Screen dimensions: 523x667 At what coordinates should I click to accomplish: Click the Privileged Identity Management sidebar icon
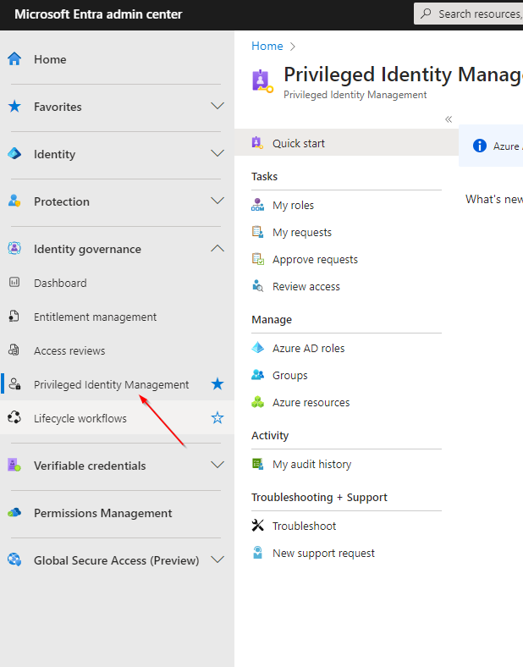pos(15,383)
